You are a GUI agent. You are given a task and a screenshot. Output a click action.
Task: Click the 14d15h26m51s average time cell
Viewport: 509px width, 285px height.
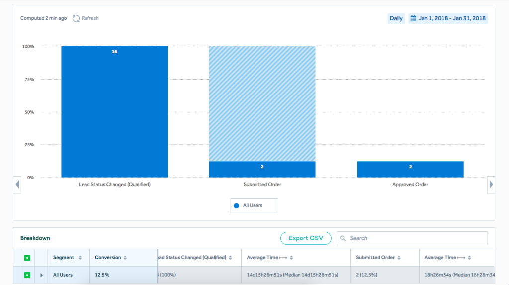click(296, 275)
